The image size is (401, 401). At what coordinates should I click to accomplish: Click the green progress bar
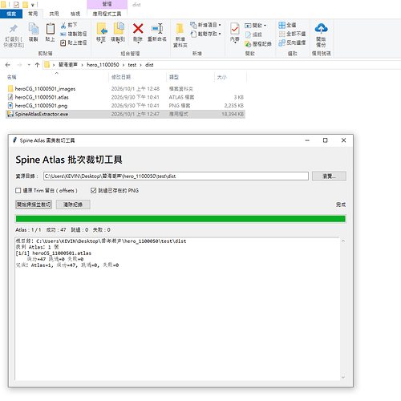coord(180,219)
